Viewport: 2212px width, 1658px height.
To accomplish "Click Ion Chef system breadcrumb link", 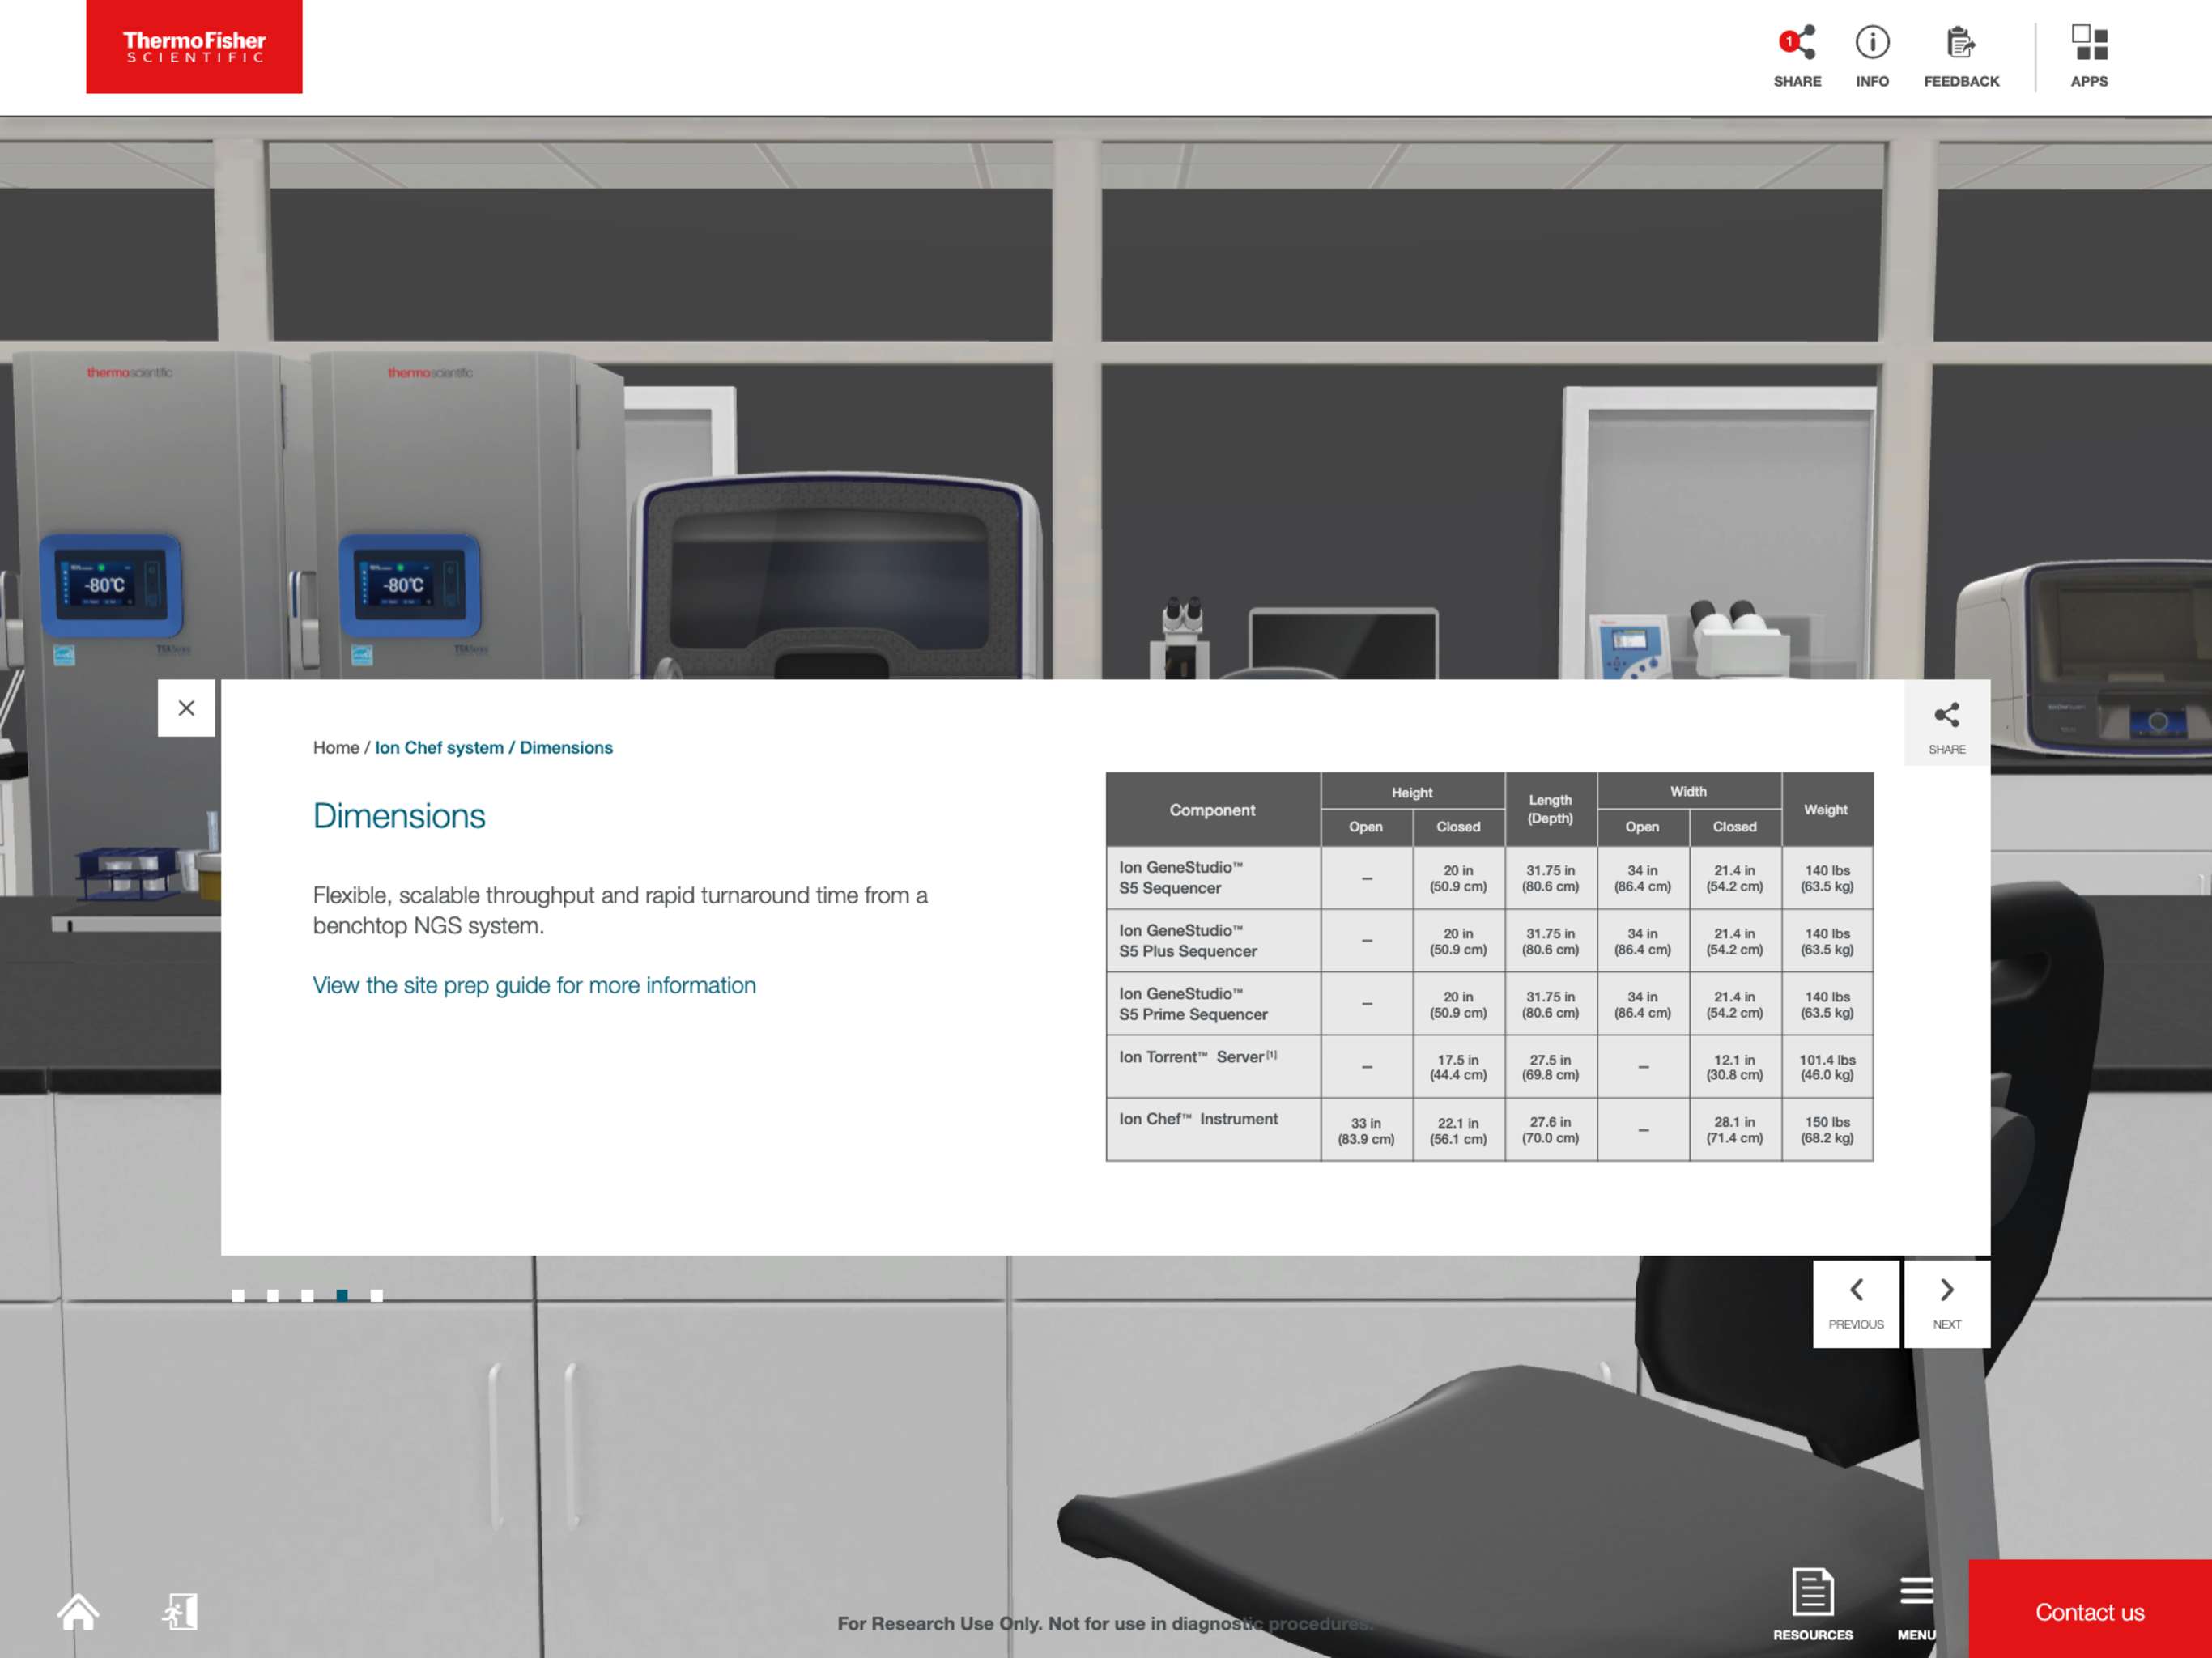I will click(439, 748).
